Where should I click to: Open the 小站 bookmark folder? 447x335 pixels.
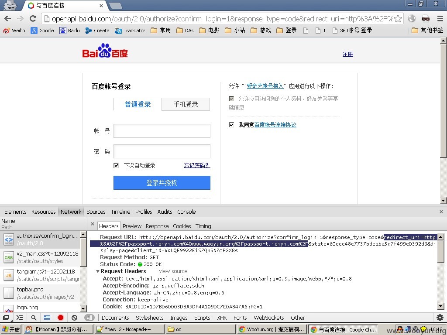[235, 31]
